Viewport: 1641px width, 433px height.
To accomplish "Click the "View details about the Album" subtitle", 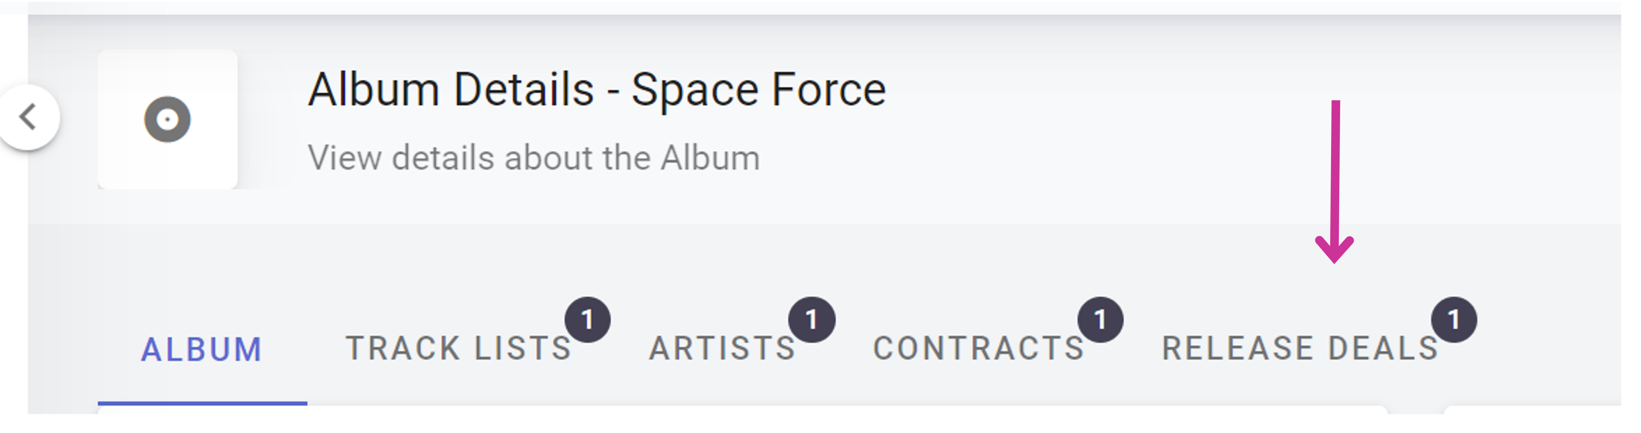I will tap(534, 158).
